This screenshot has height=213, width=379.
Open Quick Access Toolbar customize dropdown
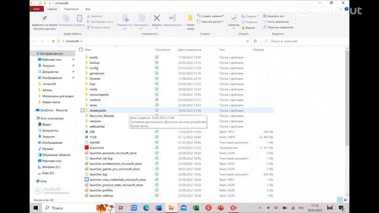tap(50, 3)
